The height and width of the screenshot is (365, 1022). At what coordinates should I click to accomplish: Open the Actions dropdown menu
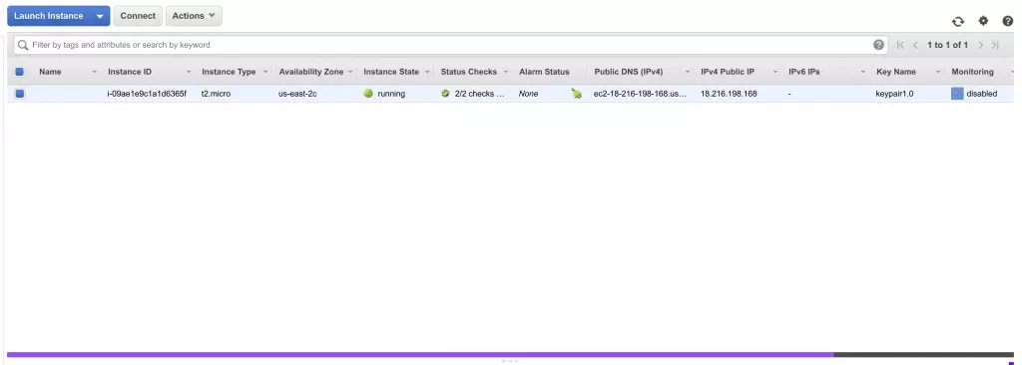(x=194, y=16)
